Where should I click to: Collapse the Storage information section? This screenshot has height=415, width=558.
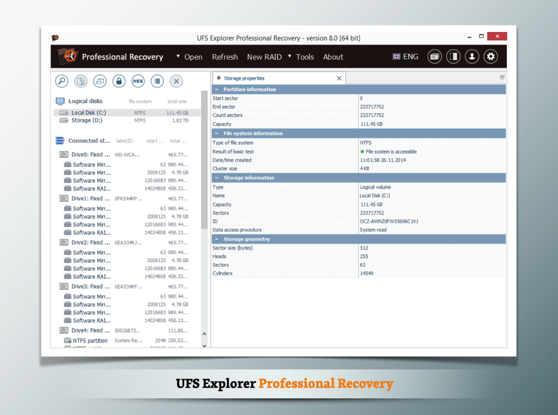[217, 178]
